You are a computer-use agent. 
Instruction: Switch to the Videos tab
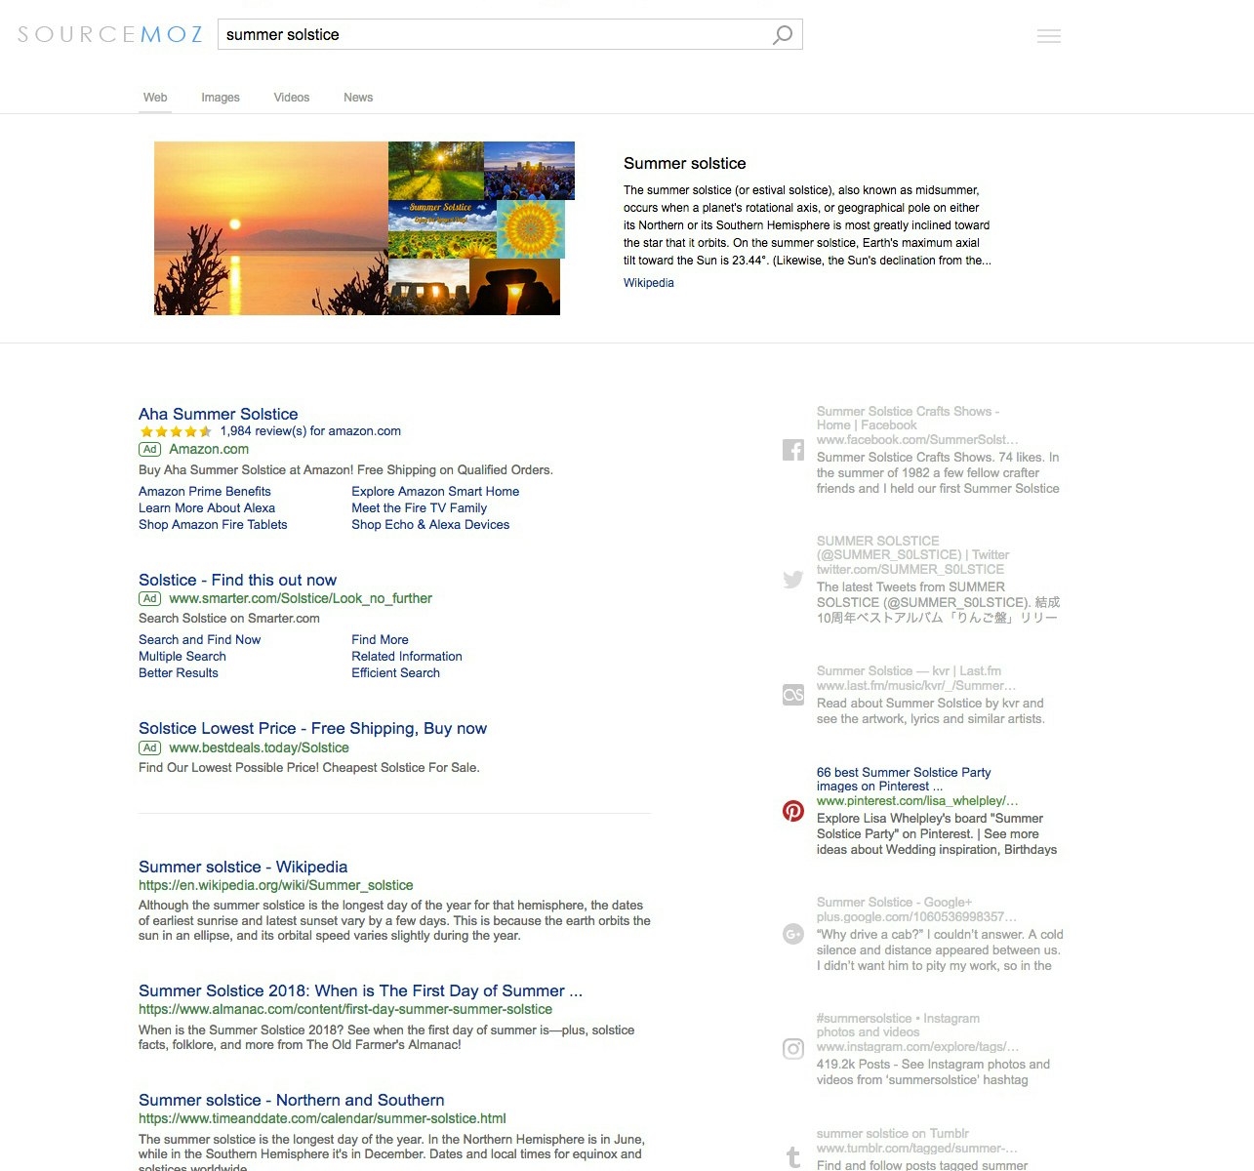291,97
